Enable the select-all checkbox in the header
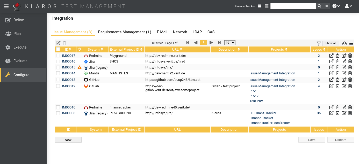This screenshot has width=359, height=164. pos(58,49)
